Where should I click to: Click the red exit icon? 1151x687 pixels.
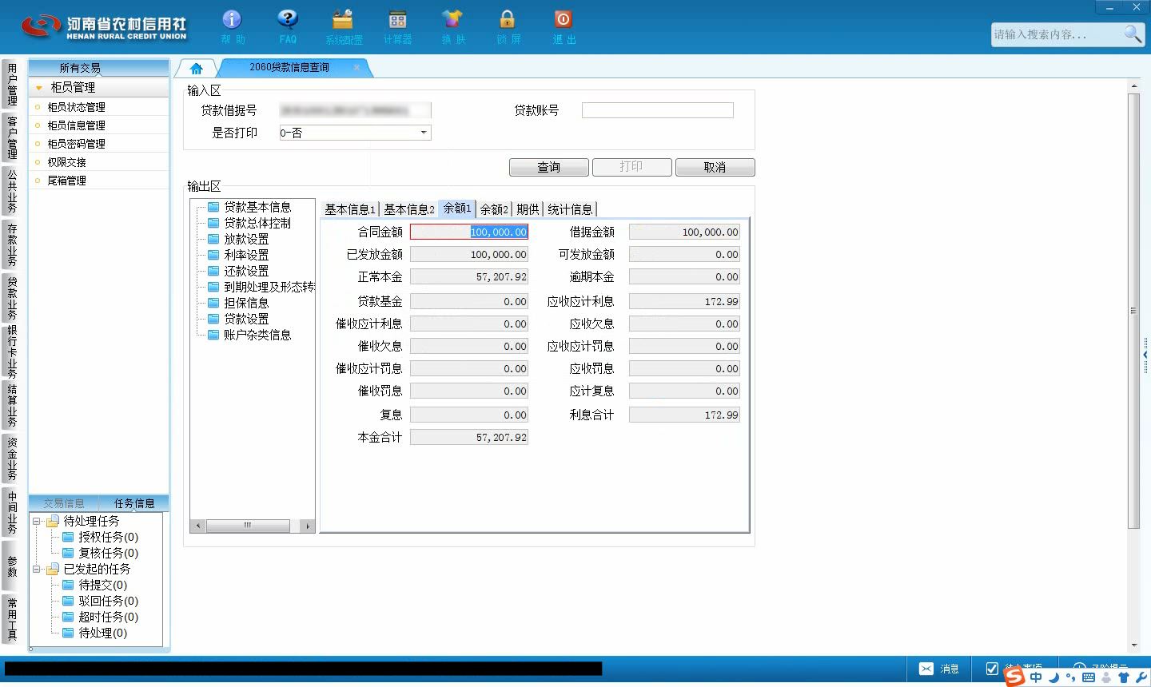[x=564, y=20]
